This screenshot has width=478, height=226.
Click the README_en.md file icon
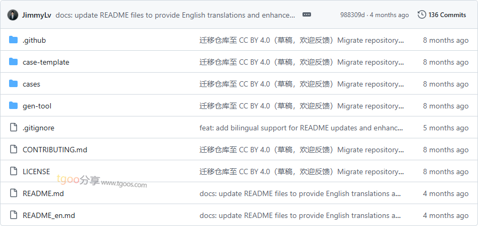[x=13, y=215]
